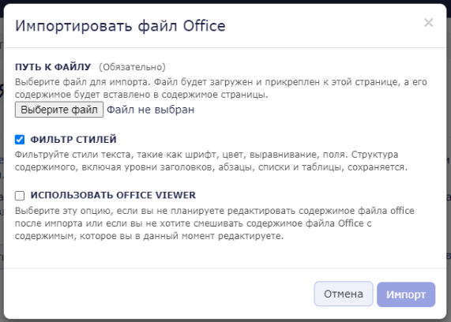451x322 pixels.
Task: Uncheck the 'Фильтр стилей' checkbox
Action: (20, 140)
